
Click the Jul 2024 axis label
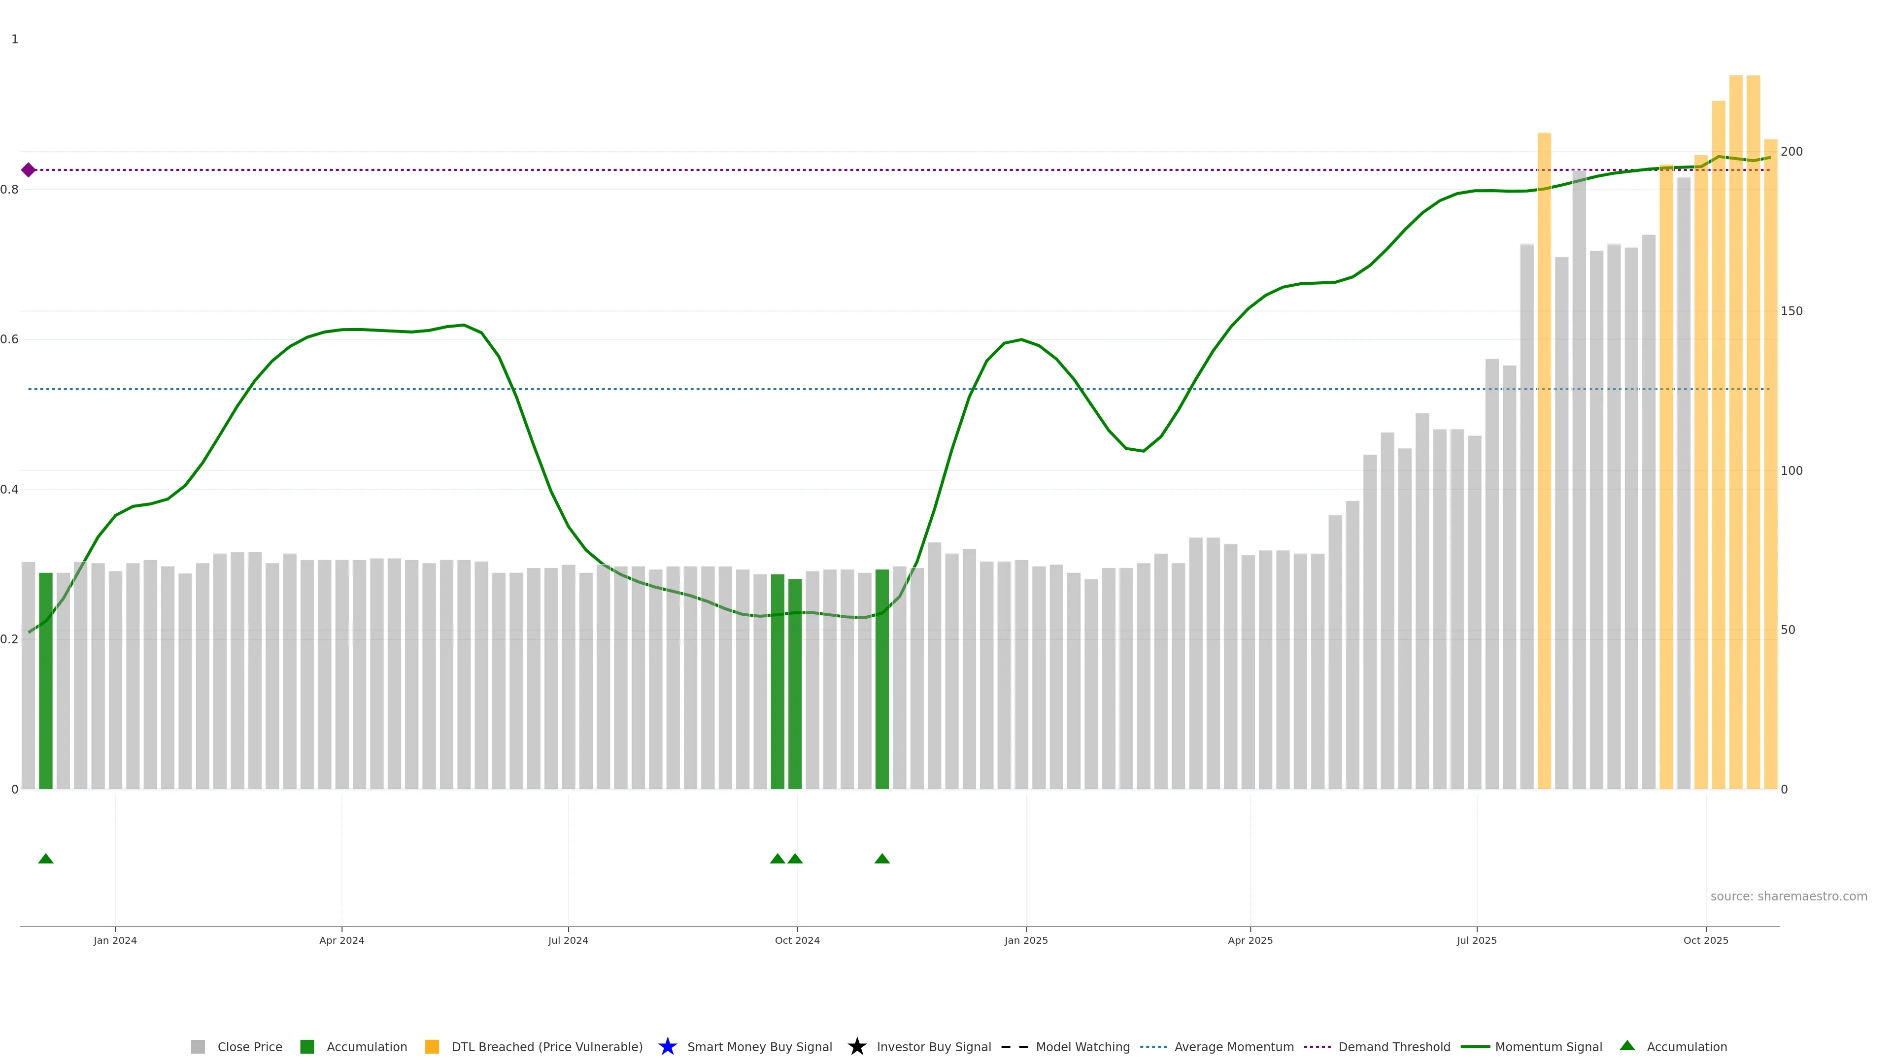[568, 940]
